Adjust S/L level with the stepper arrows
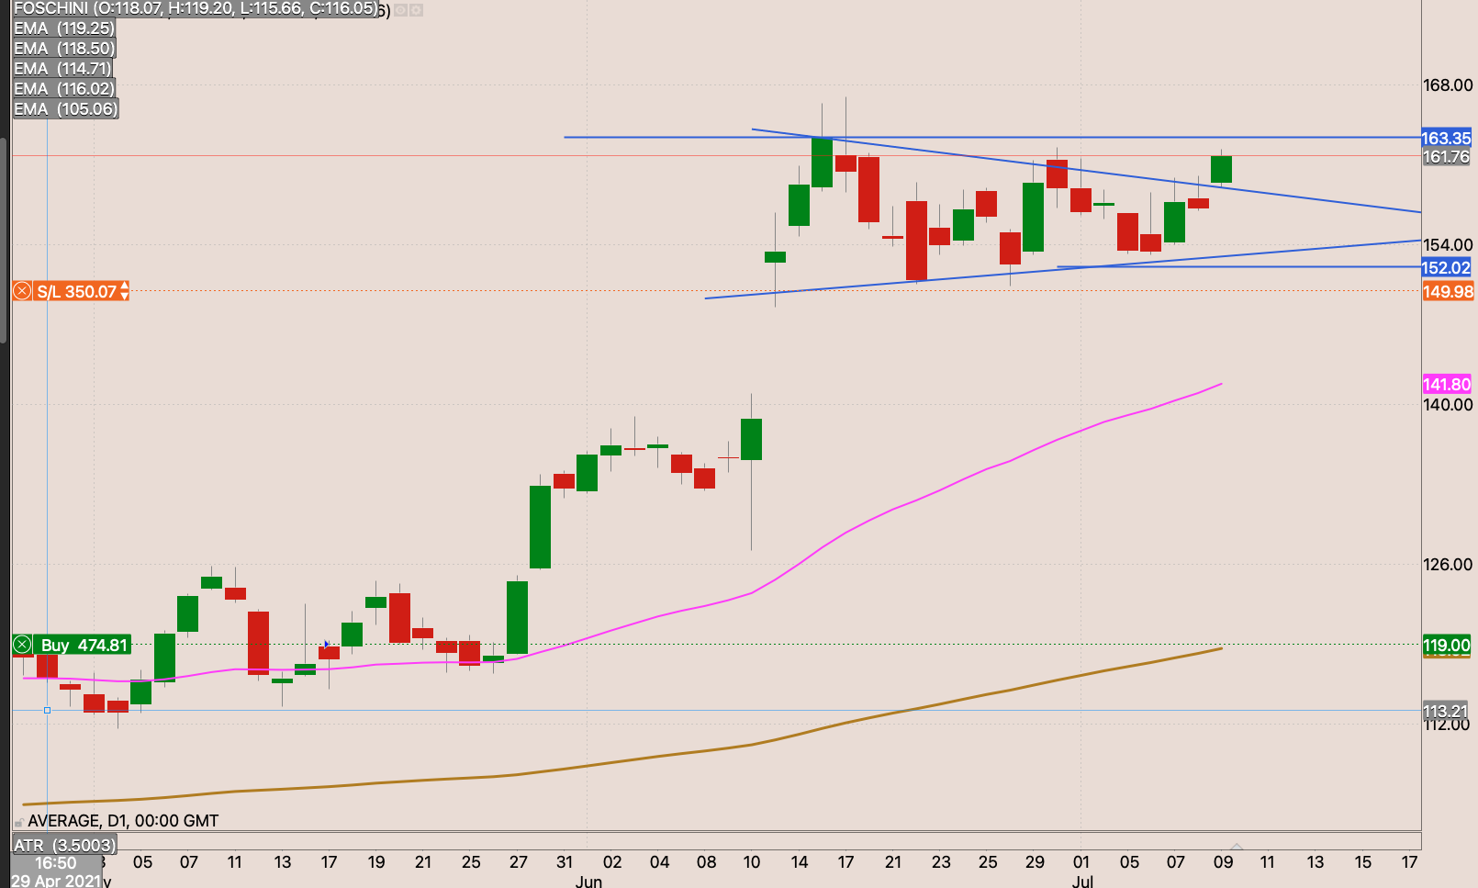Viewport: 1478px width, 888px height. tap(124, 291)
